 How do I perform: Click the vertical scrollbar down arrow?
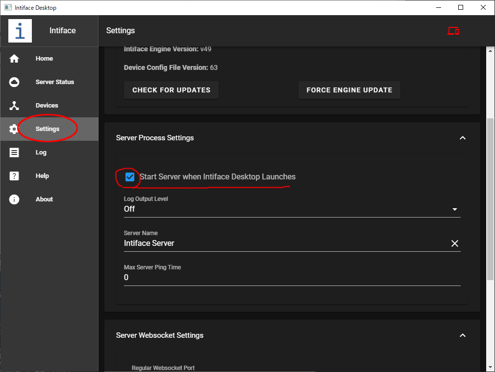tap(490, 367)
